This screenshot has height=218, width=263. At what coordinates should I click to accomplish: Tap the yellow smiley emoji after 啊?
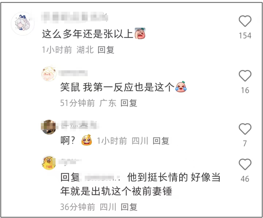pyautogui.click(x=86, y=140)
